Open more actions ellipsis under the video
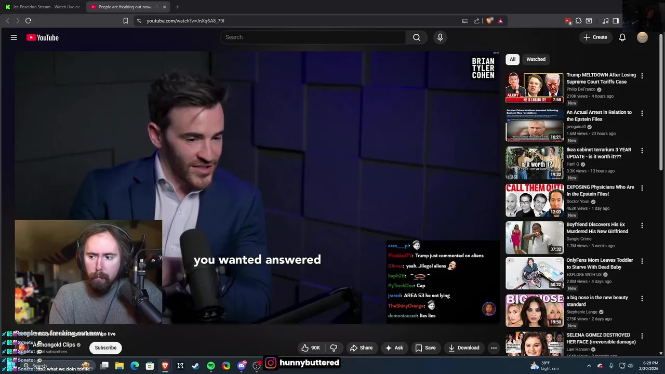The width and height of the screenshot is (665, 374). click(x=494, y=348)
